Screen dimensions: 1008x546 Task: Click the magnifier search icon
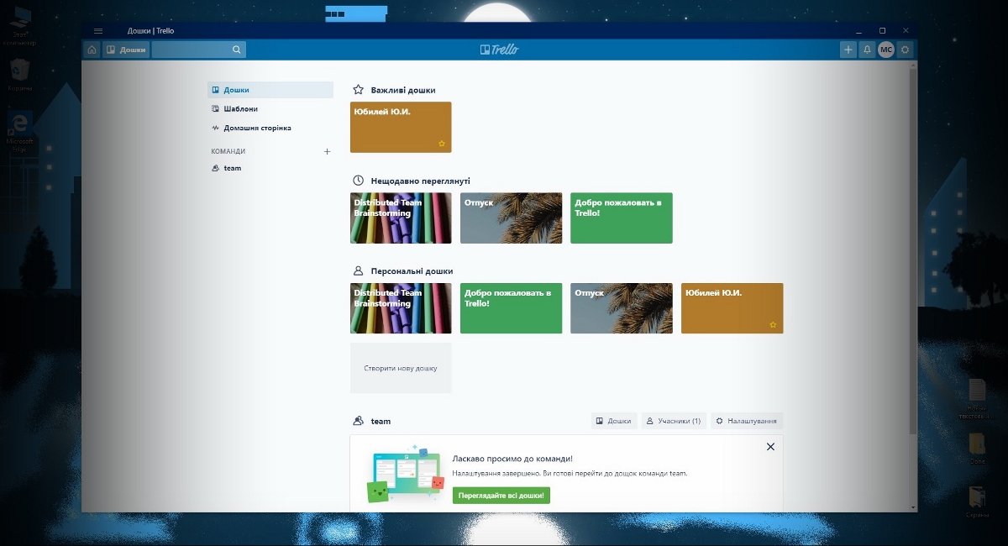238,50
